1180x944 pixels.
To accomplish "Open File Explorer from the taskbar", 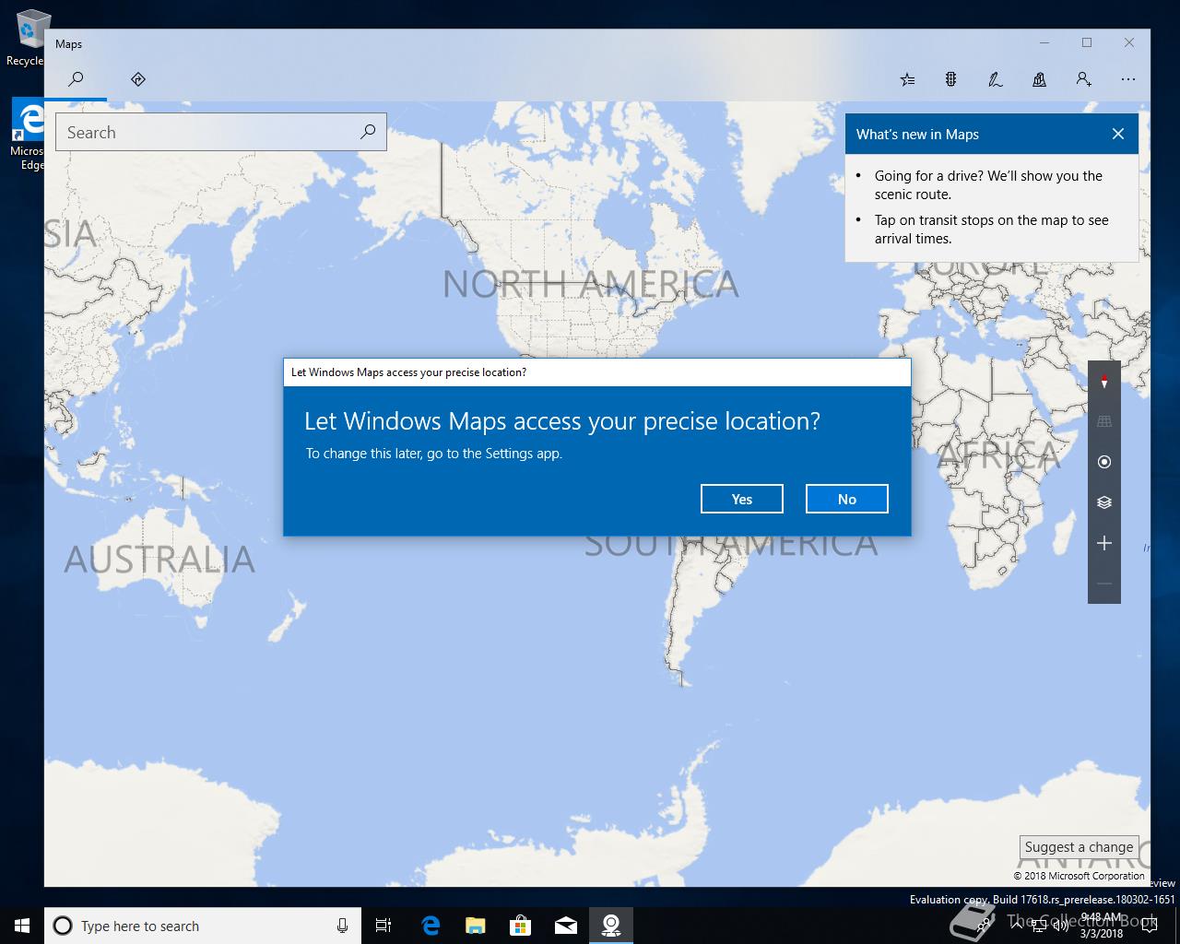I will click(x=476, y=926).
